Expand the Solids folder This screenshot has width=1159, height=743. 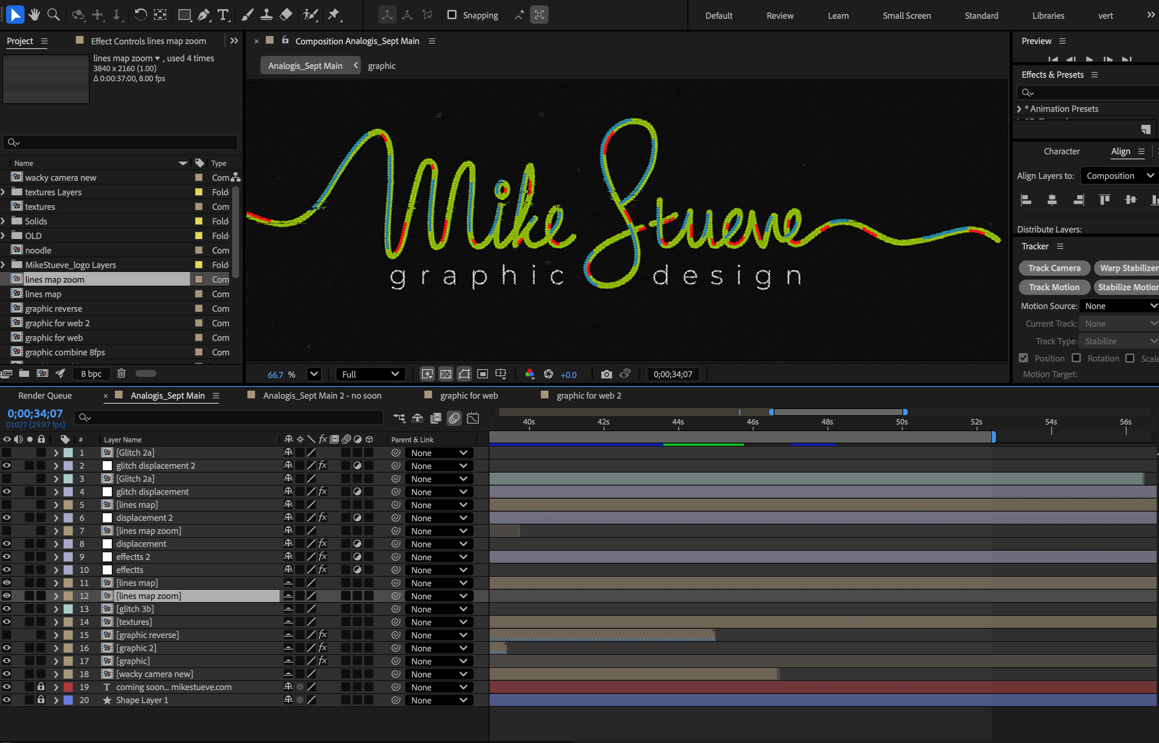3,221
